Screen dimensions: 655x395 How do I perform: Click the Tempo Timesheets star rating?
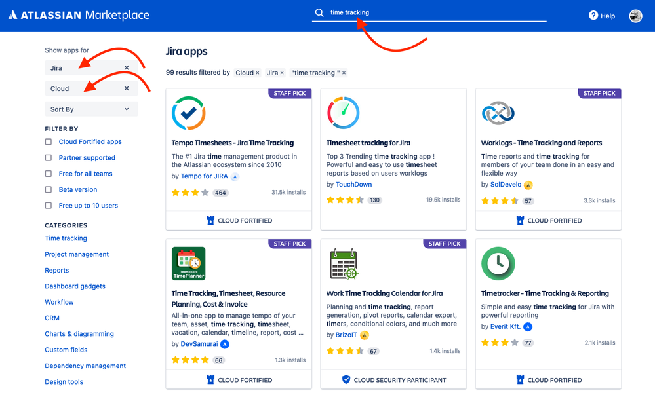190,193
